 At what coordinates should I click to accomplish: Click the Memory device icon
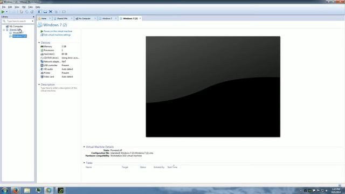(42, 47)
